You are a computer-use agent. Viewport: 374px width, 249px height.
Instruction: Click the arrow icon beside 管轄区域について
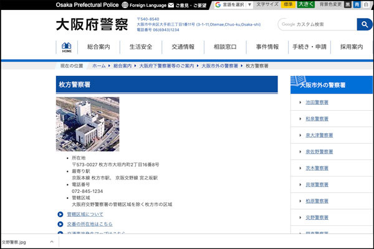60,214
